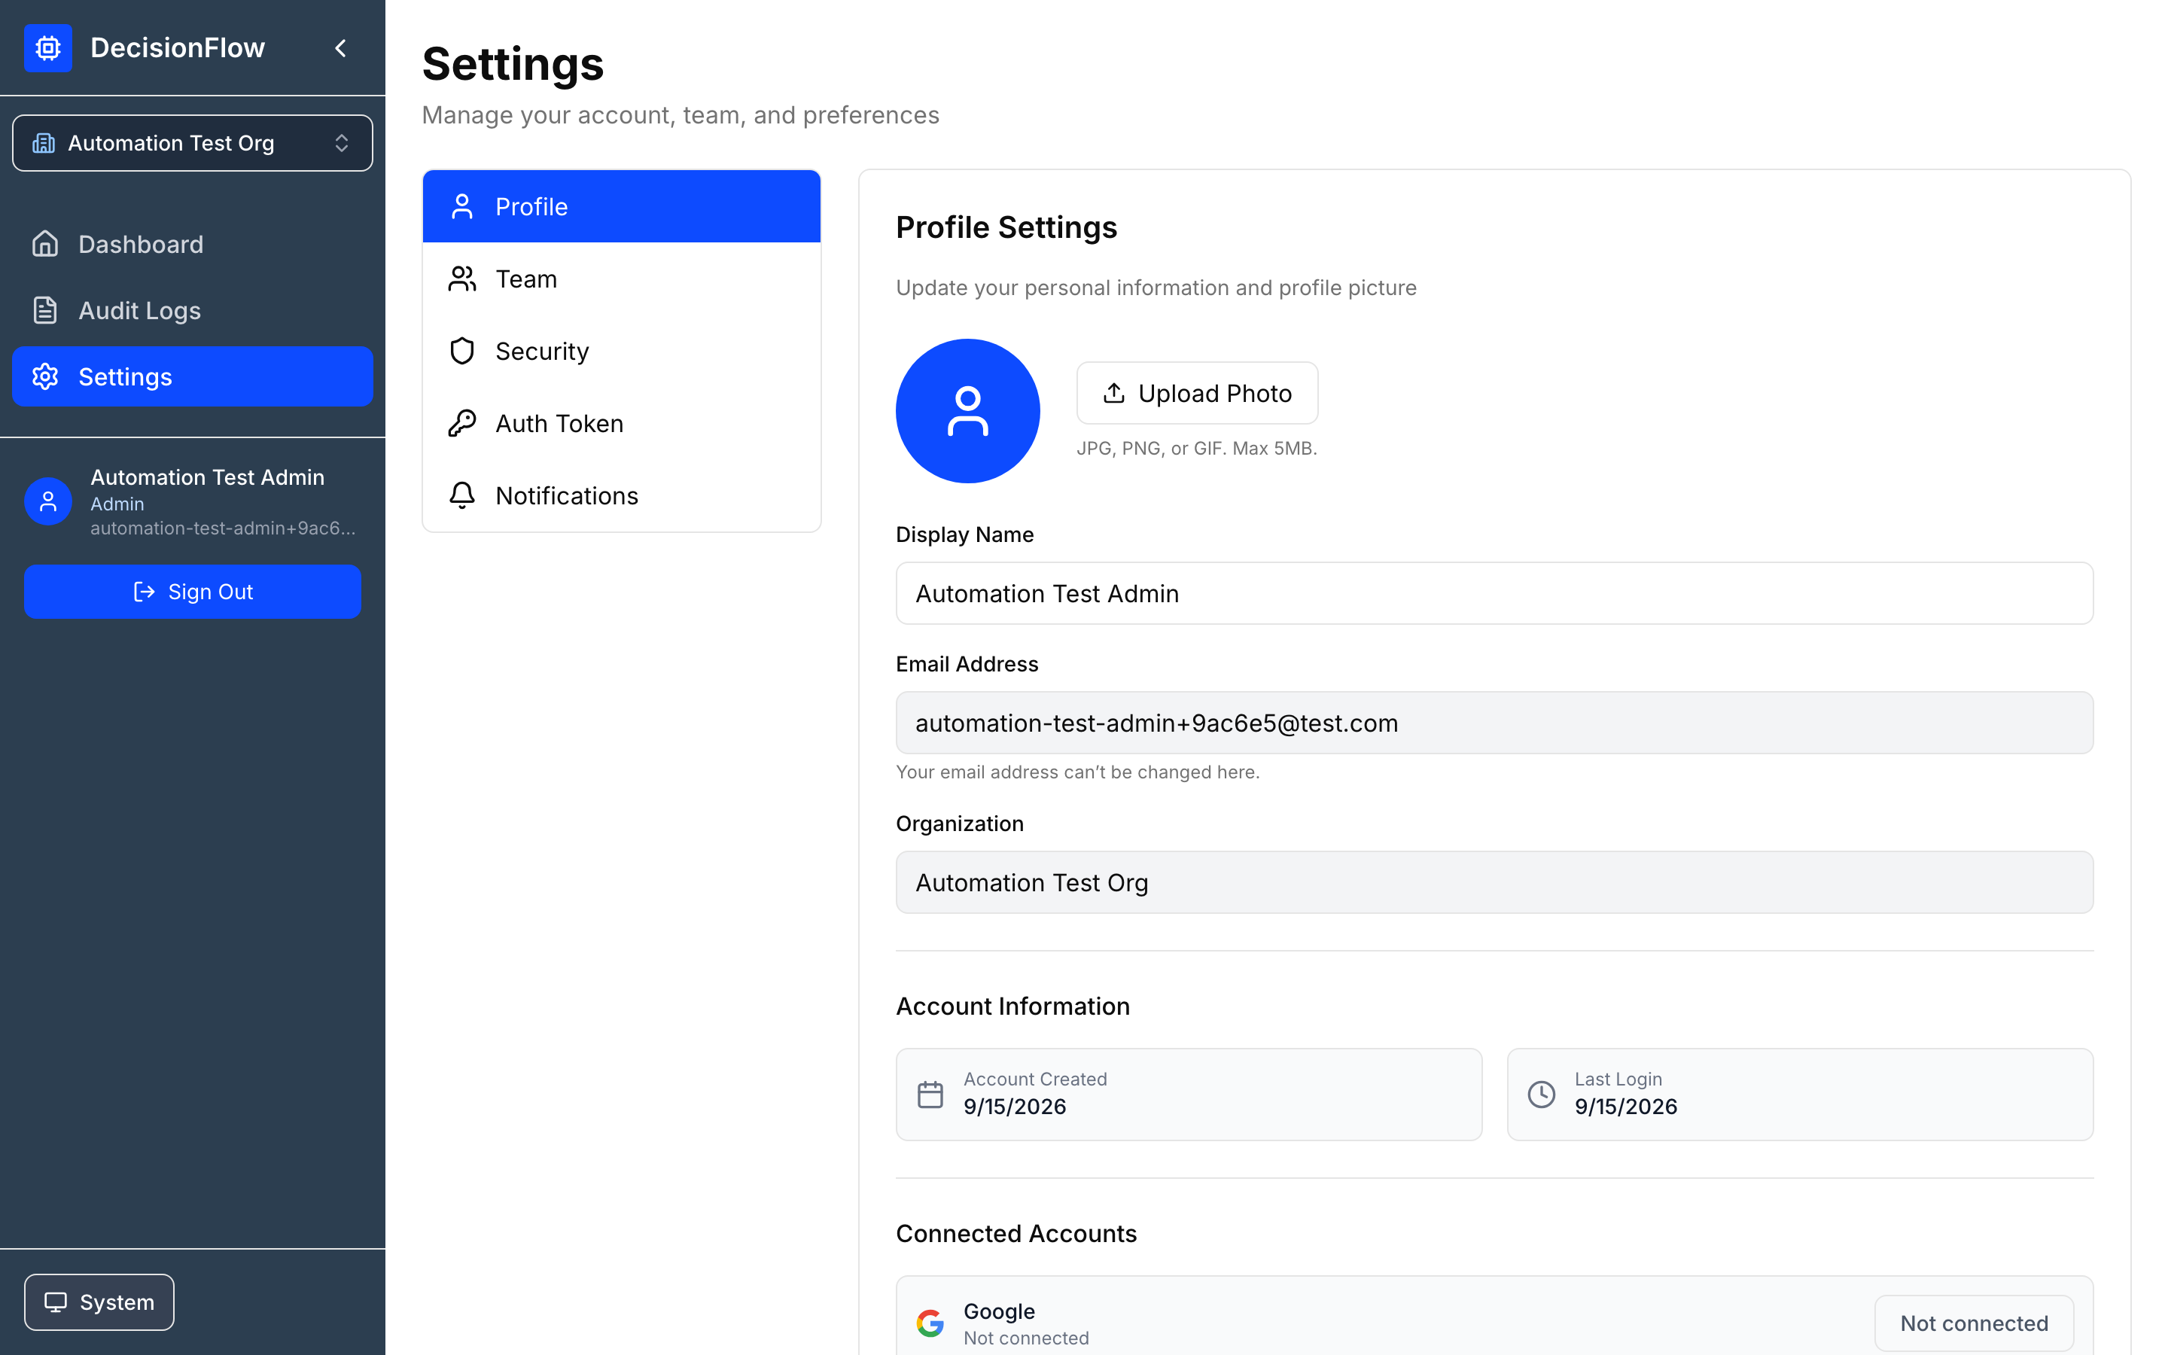Click the Profile person icon

tap(462, 206)
